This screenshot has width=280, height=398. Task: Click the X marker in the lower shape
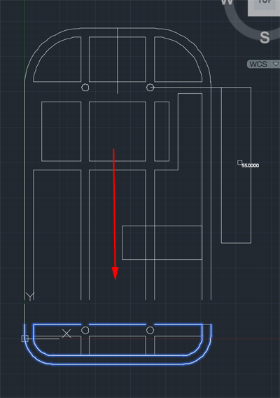pyautogui.click(x=66, y=334)
